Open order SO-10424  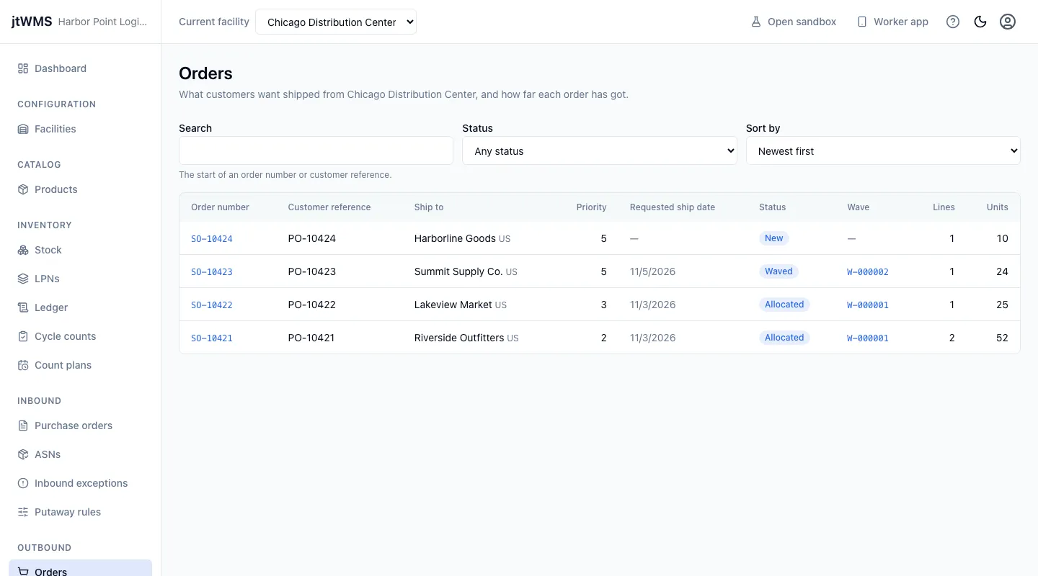click(x=212, y=239)
